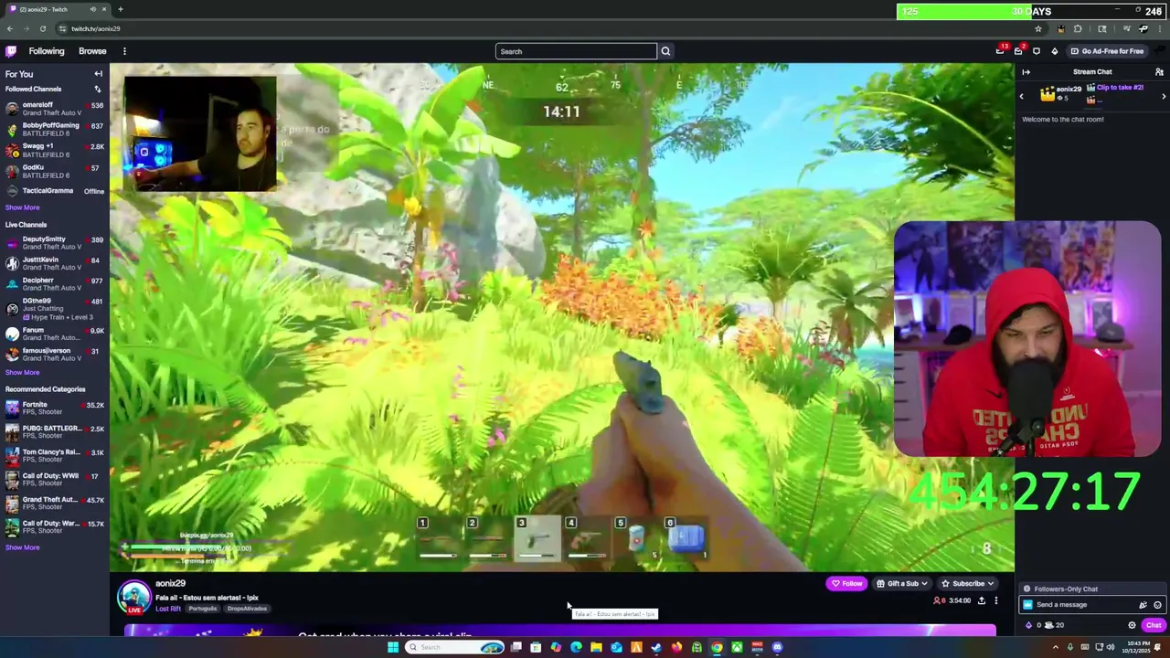Open DeputySmitty live channel

(x=55, y=243)
